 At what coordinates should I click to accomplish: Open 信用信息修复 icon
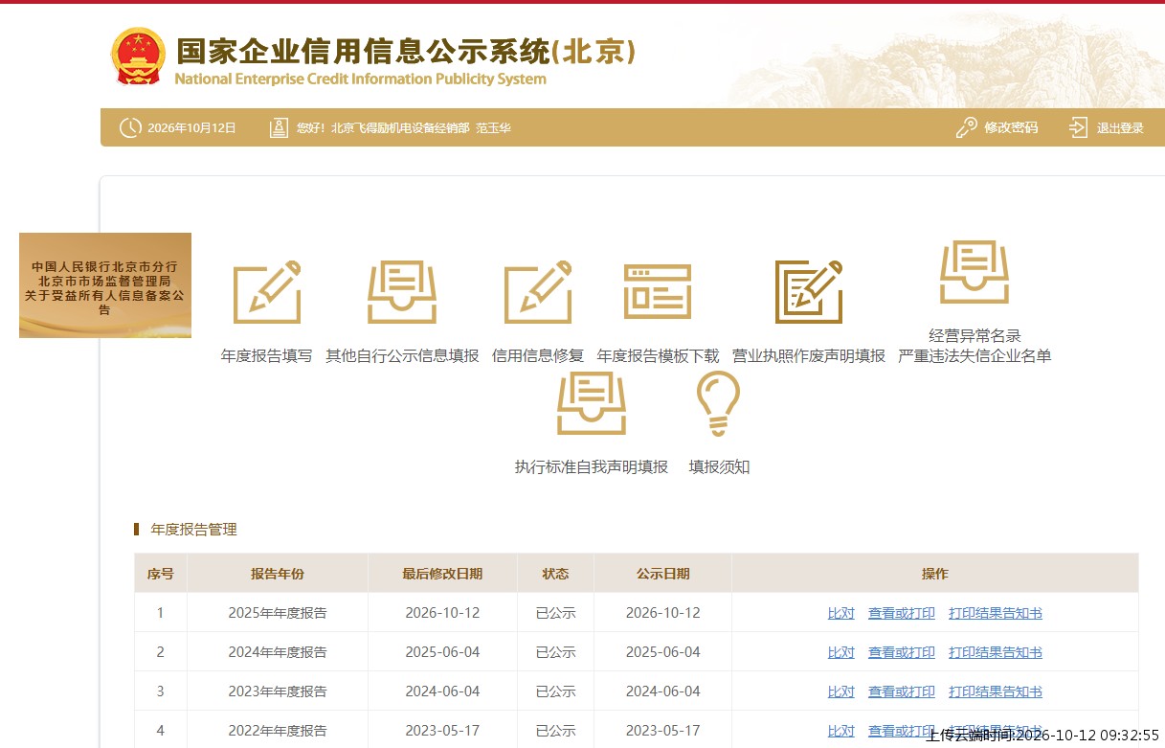[x=538, y=292]
